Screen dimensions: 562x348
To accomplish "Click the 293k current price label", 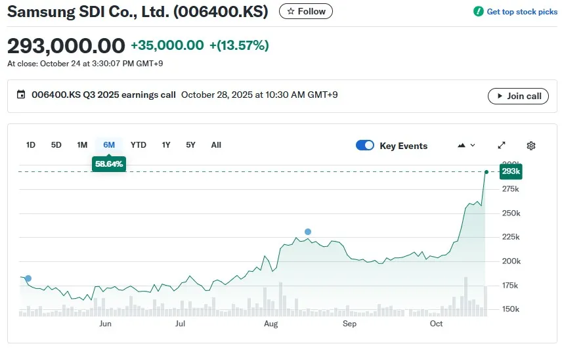I will click(511, 171).
